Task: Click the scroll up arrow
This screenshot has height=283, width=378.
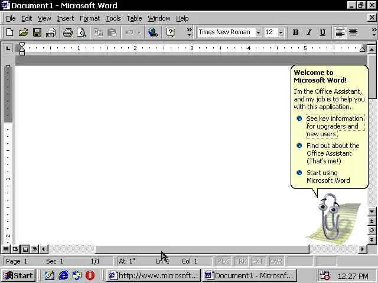Action: tap(372, 50)
